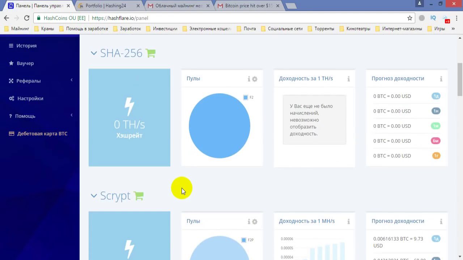The width and height of the screenshot is (463, 260).
Task: Show more bookmarks with the overflow chevron
Action: click(x=453, y=29)
